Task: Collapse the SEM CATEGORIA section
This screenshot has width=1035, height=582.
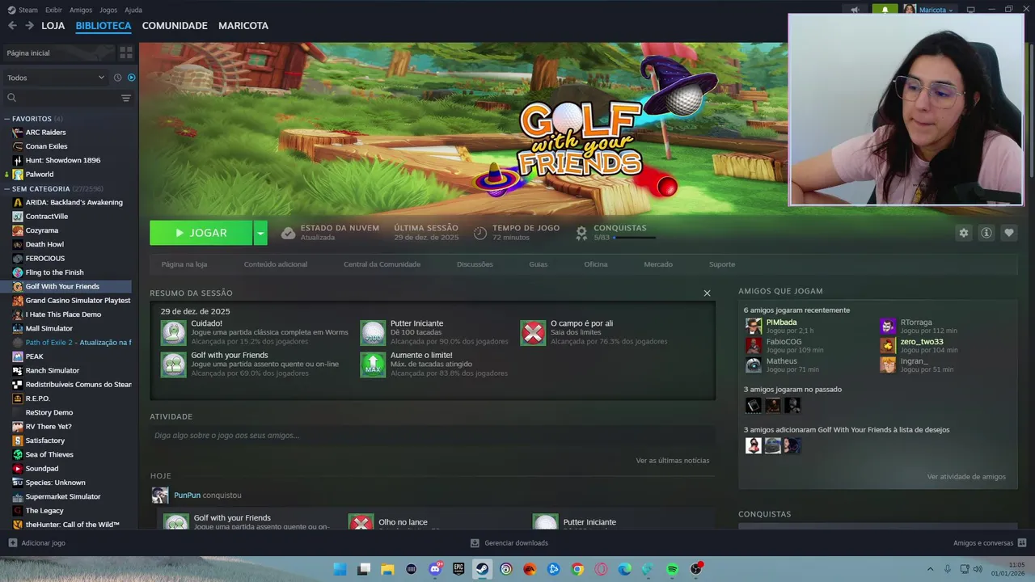Action: 7,188
